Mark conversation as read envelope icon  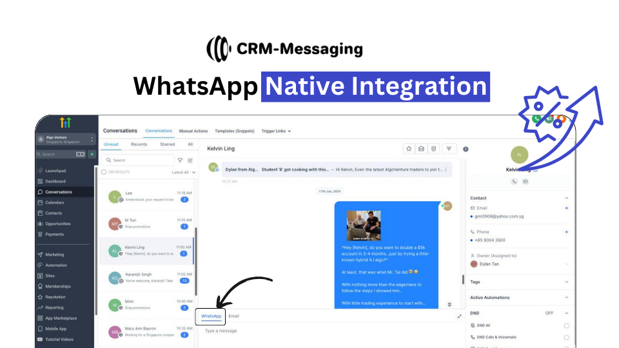point(421,149)
